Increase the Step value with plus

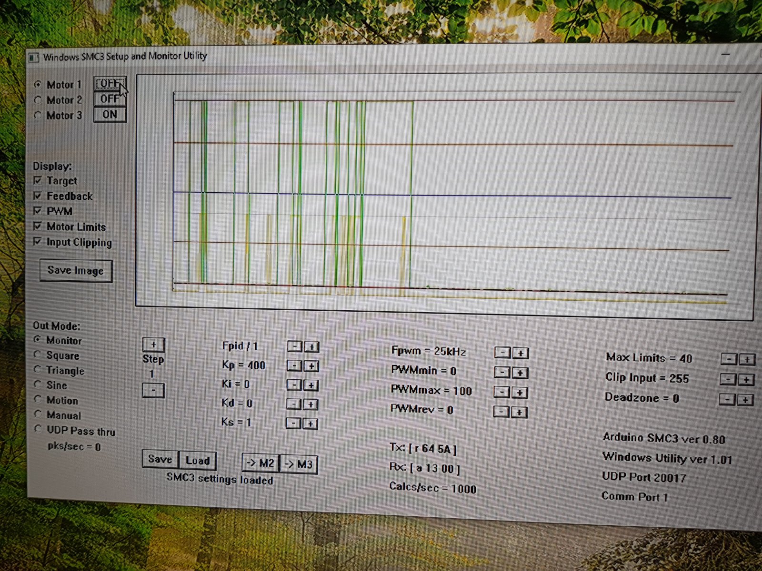(x=153, y=345)
